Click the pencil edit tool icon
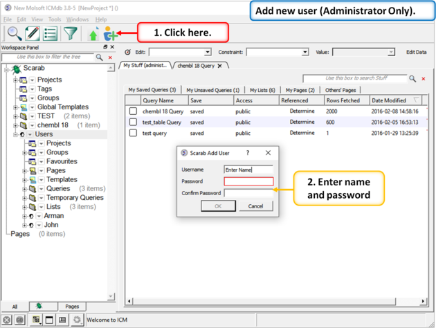The image size is (436, 328). pos(33,33)
